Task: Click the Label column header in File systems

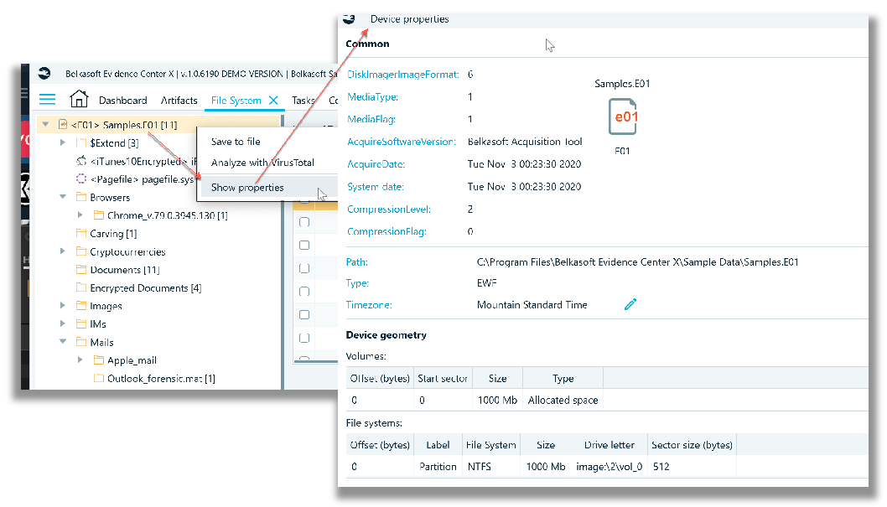Action: [x=438, y=445]
